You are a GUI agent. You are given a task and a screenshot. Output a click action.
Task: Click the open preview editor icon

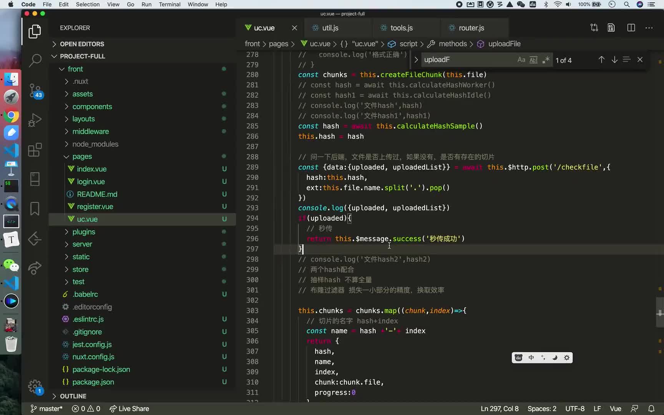pos(611,28)
